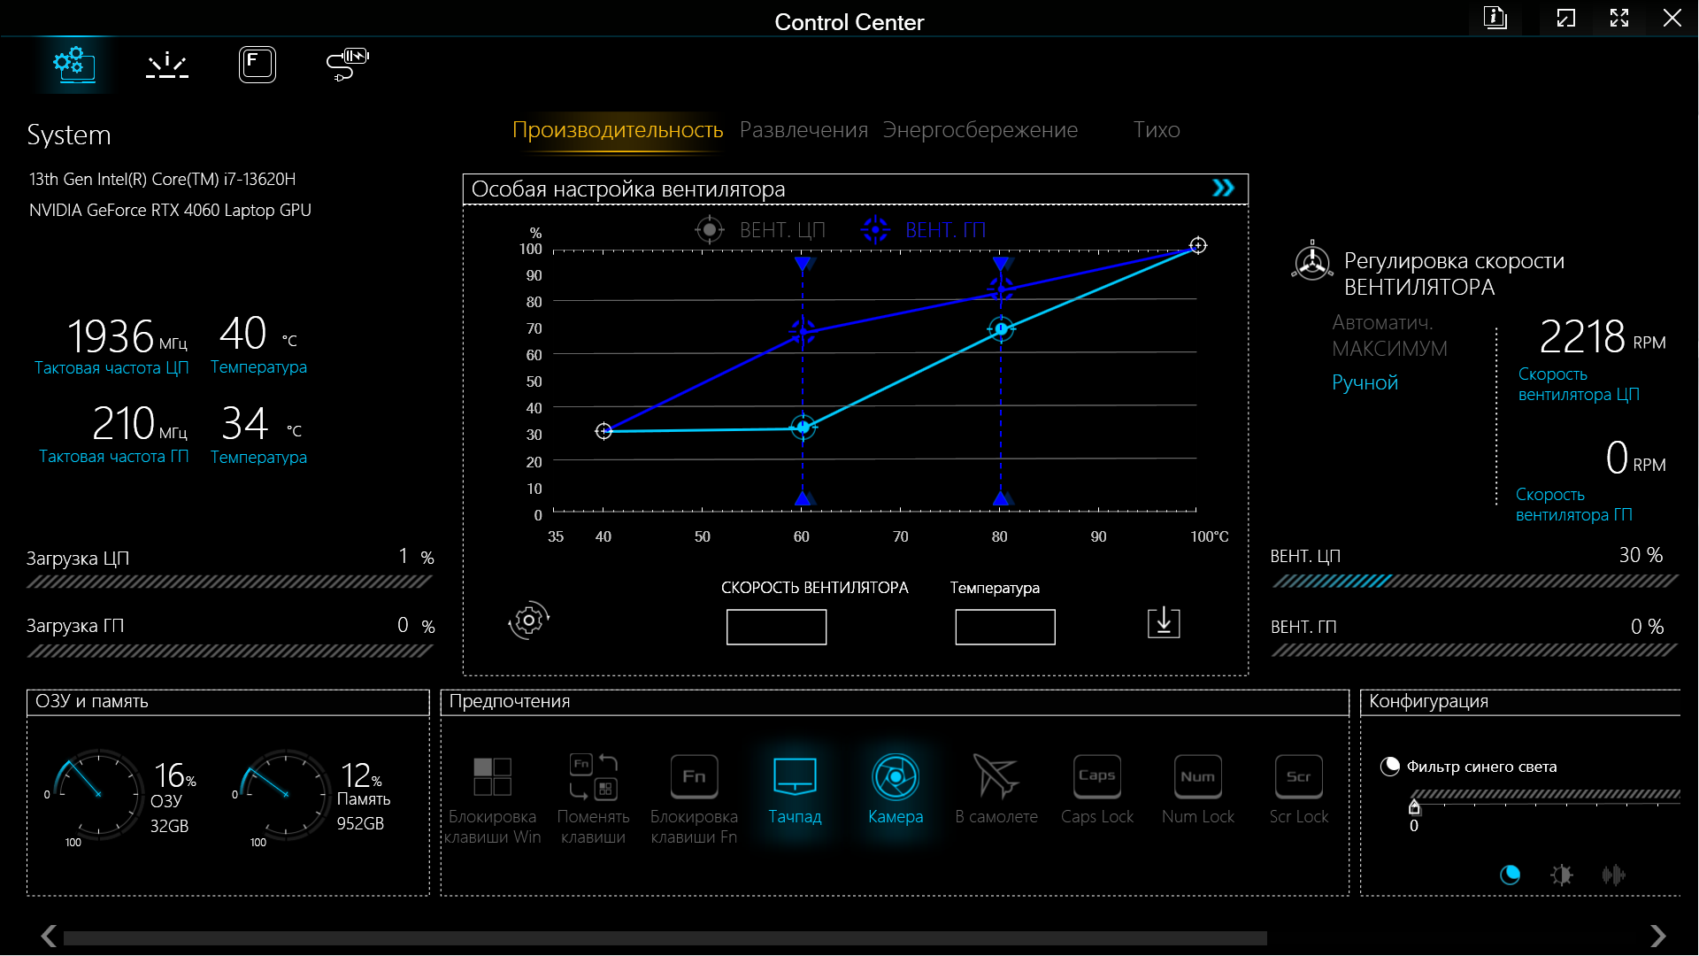Open the Flexikey macro settings icon

pos(257,65)
